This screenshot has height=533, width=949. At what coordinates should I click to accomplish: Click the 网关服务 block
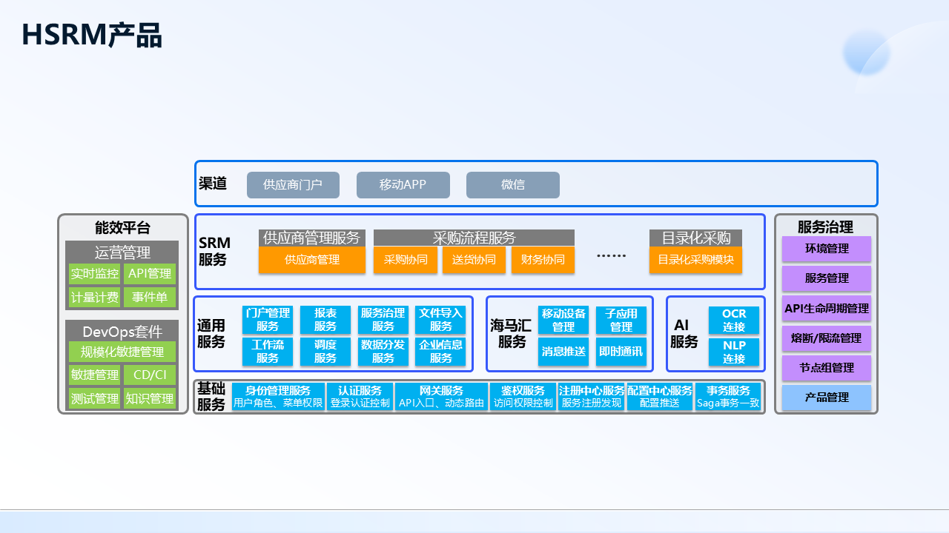[442, 397]
